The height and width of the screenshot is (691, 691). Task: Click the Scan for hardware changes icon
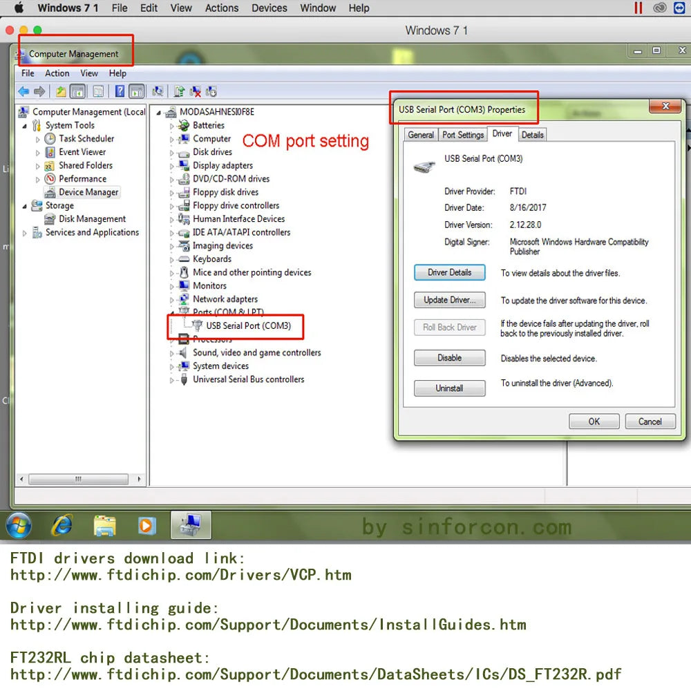tap(158, 91)
